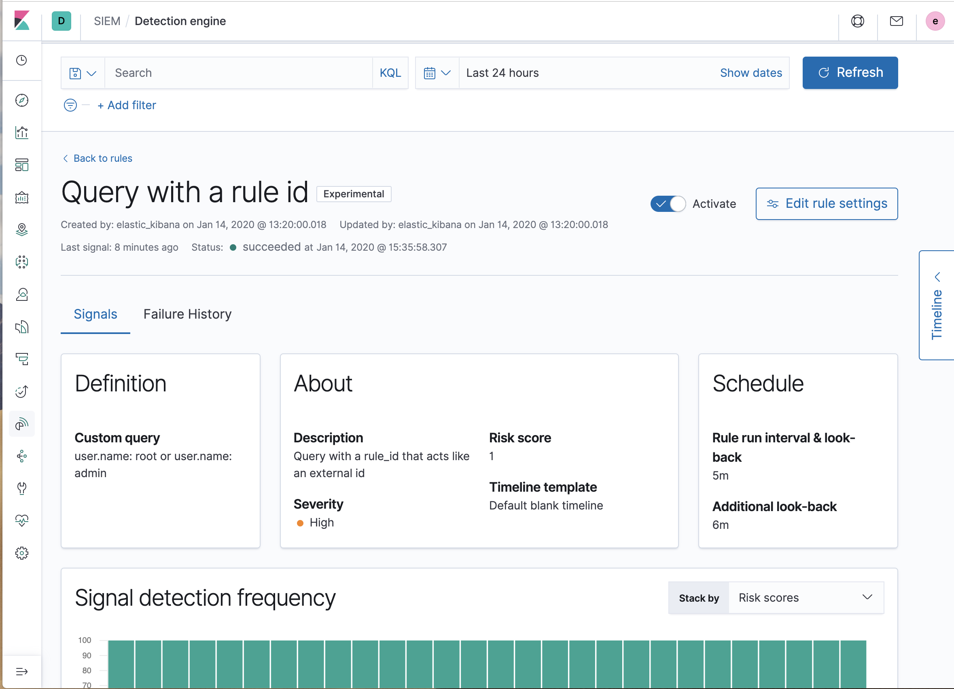Screen dimensions: 954x689
Task: Switch to the Failure History tab
Action: coord(187,314)
